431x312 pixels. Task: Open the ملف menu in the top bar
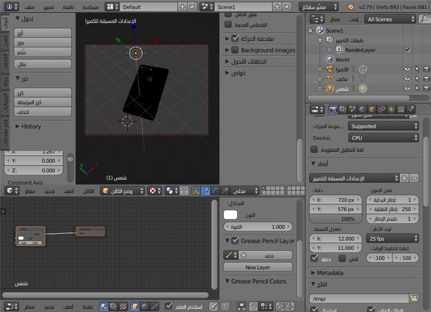(x=29, y=7)
